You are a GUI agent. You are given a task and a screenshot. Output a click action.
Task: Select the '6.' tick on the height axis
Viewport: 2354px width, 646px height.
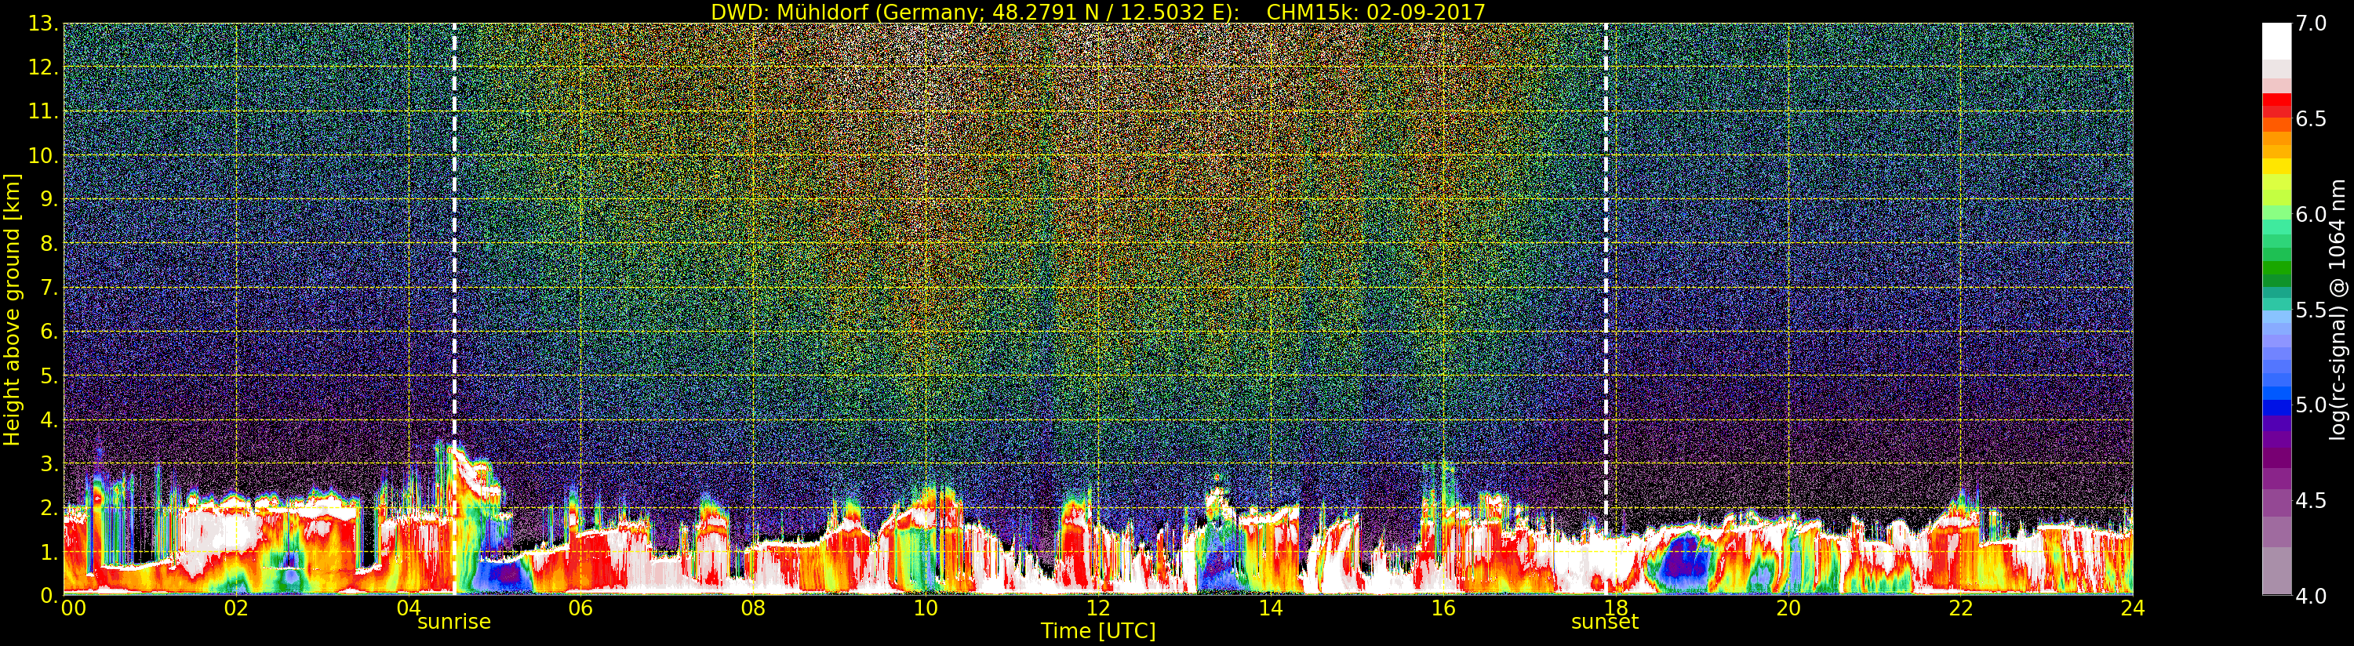coord(48,332)
